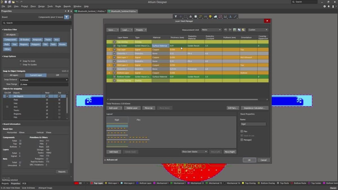Open the Presets dropdown
The image size is (338, 190).
tap(141, 30)
